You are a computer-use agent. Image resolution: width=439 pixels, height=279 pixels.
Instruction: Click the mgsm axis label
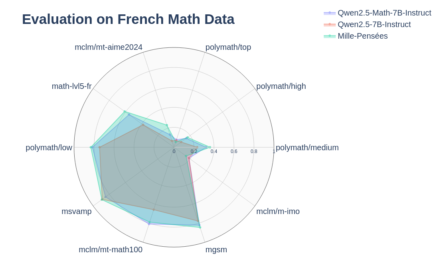tap(216, 250)
